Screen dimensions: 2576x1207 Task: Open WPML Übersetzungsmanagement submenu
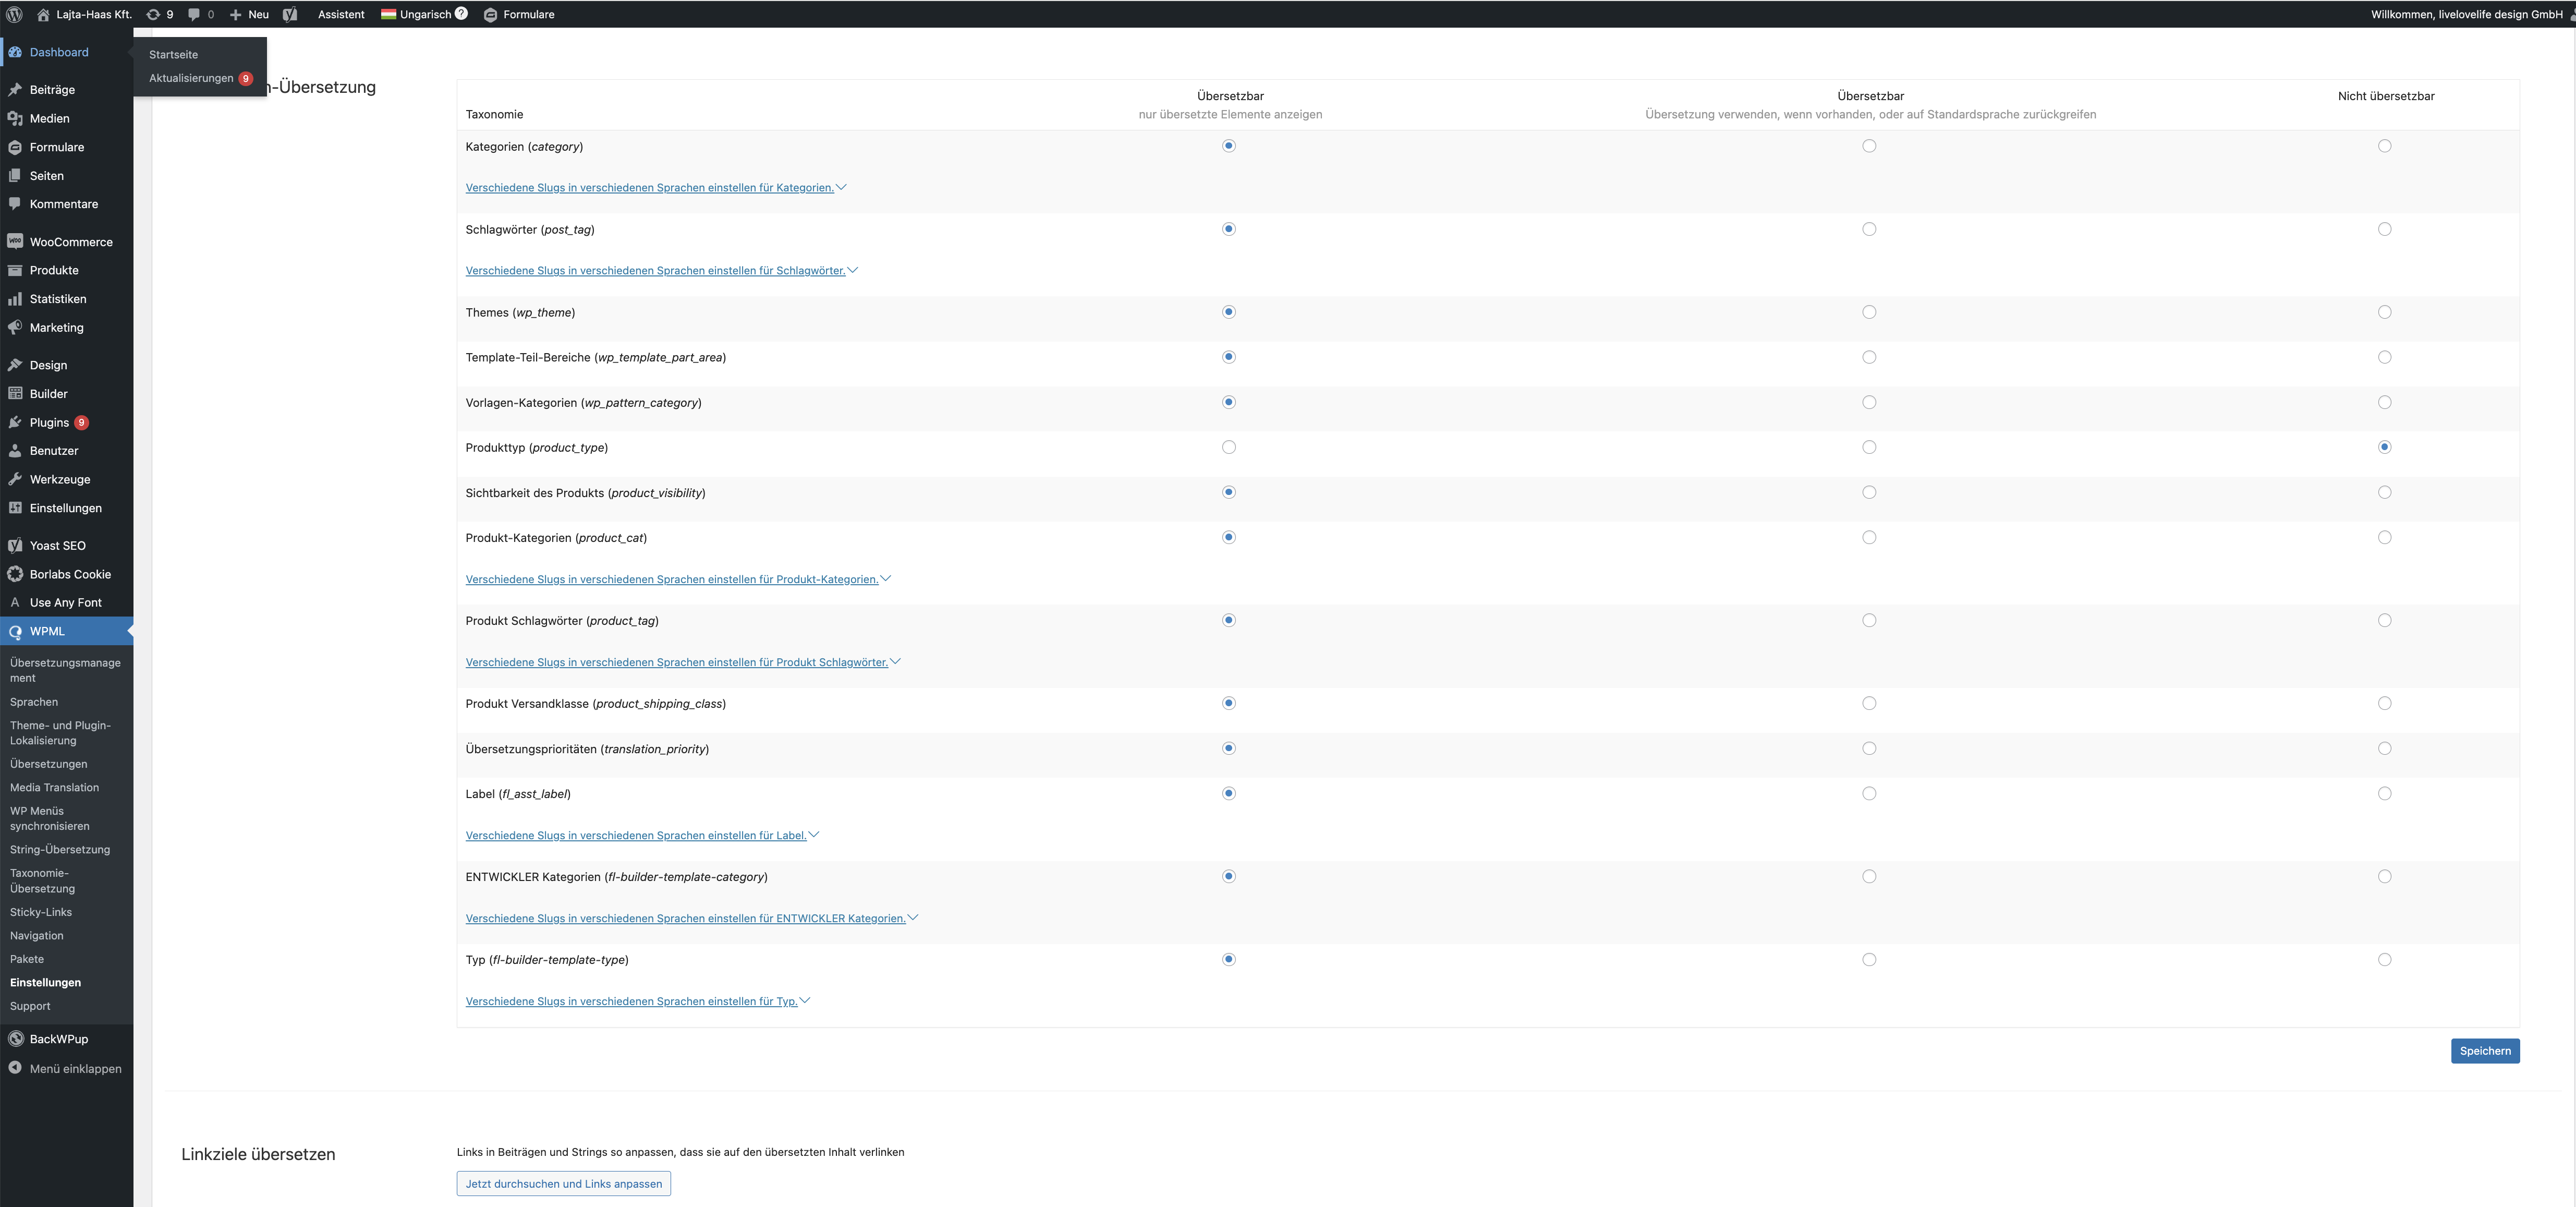[x=65, y=670]
